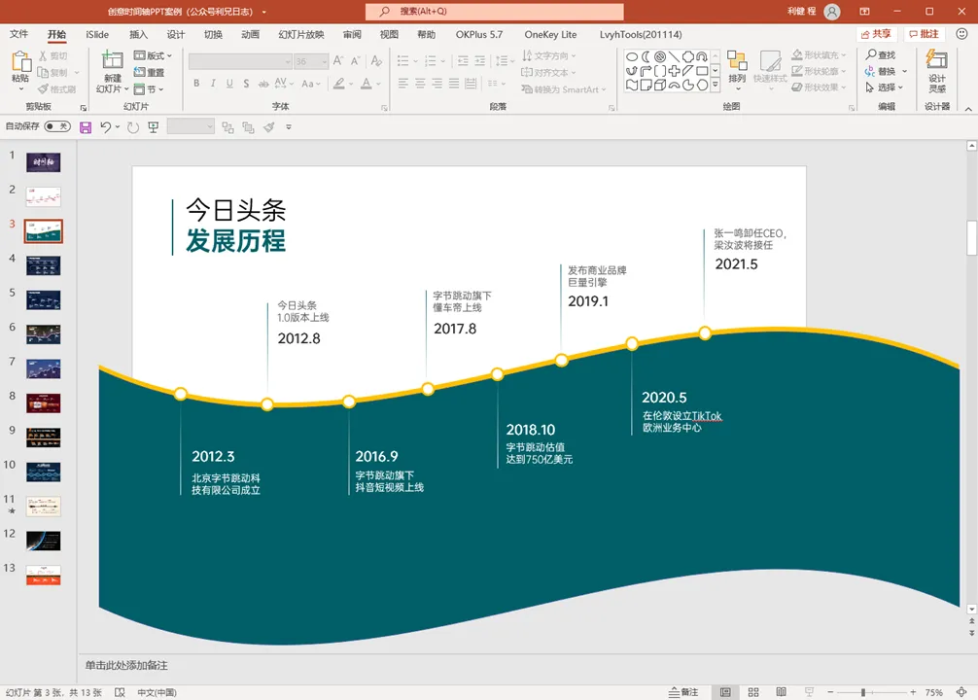Click the Comments (批注) button
Image resolution: width=978 pixels, height=700 pixels.
click(x=925, y=34)
